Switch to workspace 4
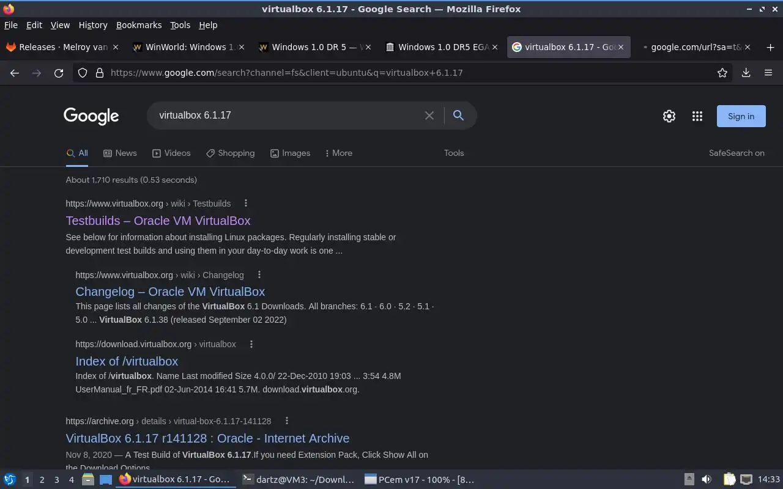The width and height of the screenshot is (783, 489). (x=72, y=480)
